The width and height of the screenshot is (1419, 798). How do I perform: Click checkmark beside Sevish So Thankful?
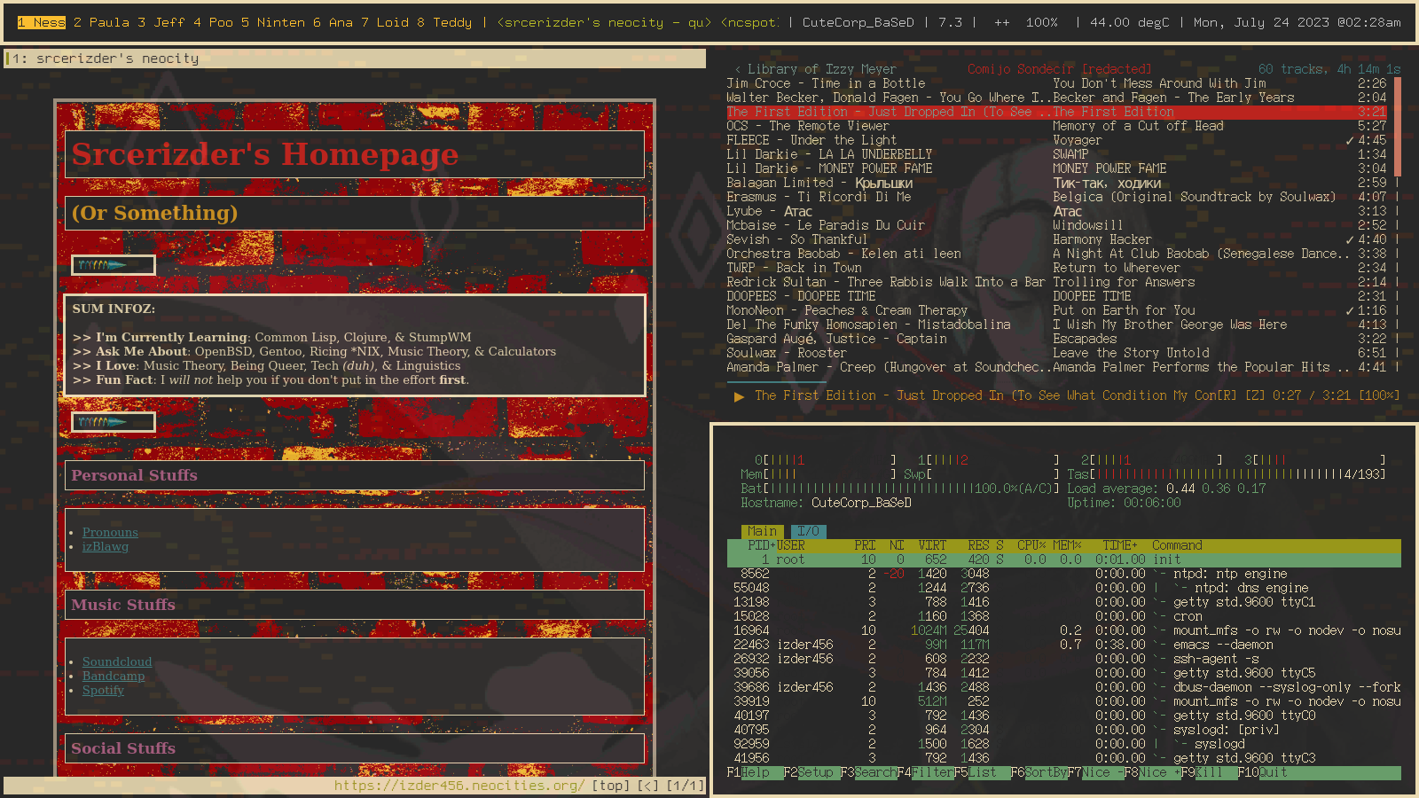coord(1350,239)
